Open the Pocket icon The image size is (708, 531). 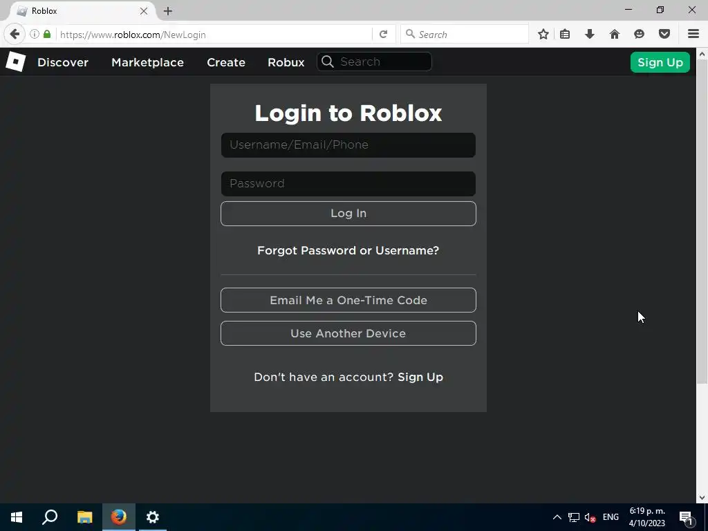coord(664,35)
